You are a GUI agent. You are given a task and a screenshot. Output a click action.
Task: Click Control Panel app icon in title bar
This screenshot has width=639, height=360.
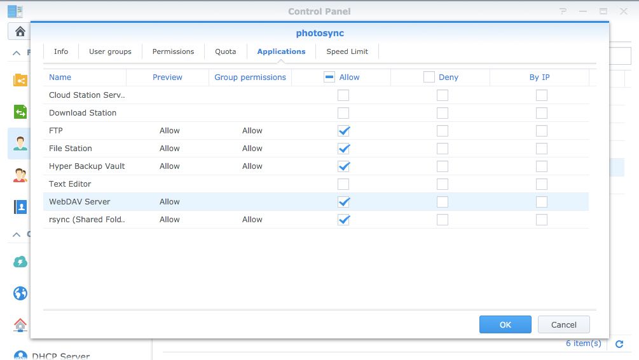(15, 11)
